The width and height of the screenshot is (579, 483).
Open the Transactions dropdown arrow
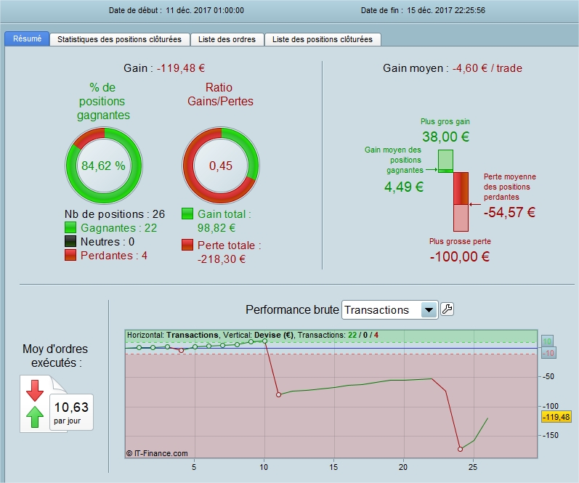pyautogui.click(x=429, y=309)
